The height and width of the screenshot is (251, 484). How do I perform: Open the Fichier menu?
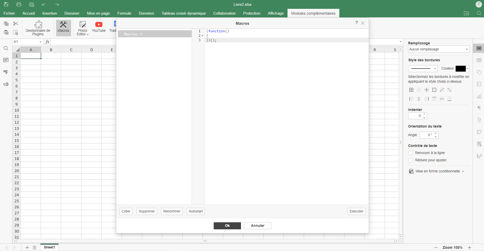tap(9, 13)
